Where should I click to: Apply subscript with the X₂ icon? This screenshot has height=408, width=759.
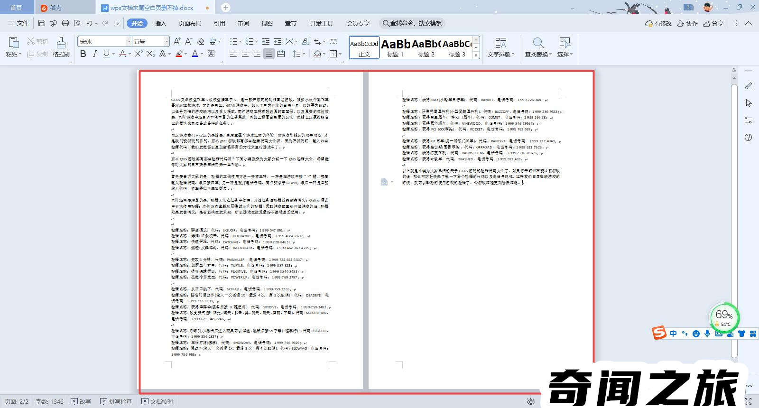tap(150, 54)
